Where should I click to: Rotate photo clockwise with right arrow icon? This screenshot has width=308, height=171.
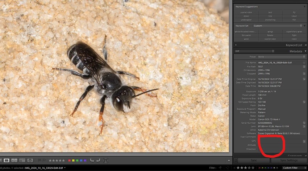point(98,161)
